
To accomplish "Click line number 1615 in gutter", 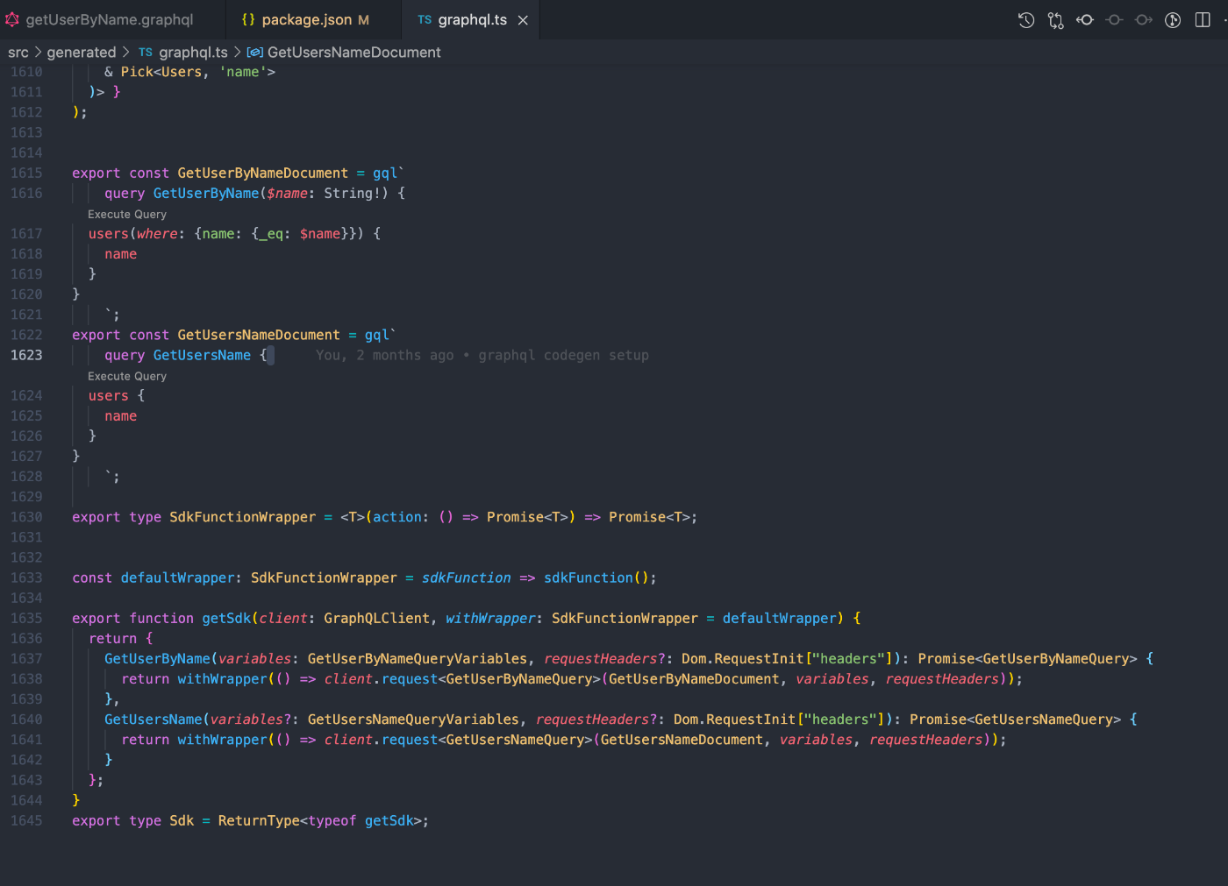I will pyautogui.click(x=26, y=173).
